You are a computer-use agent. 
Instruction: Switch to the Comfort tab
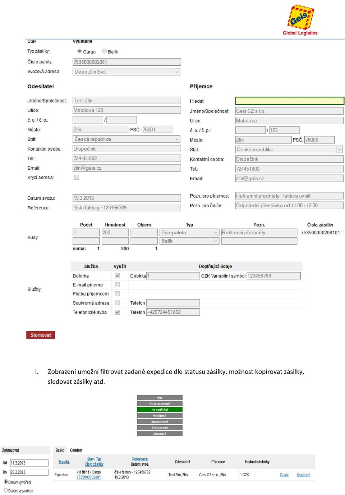click(76, 450)
